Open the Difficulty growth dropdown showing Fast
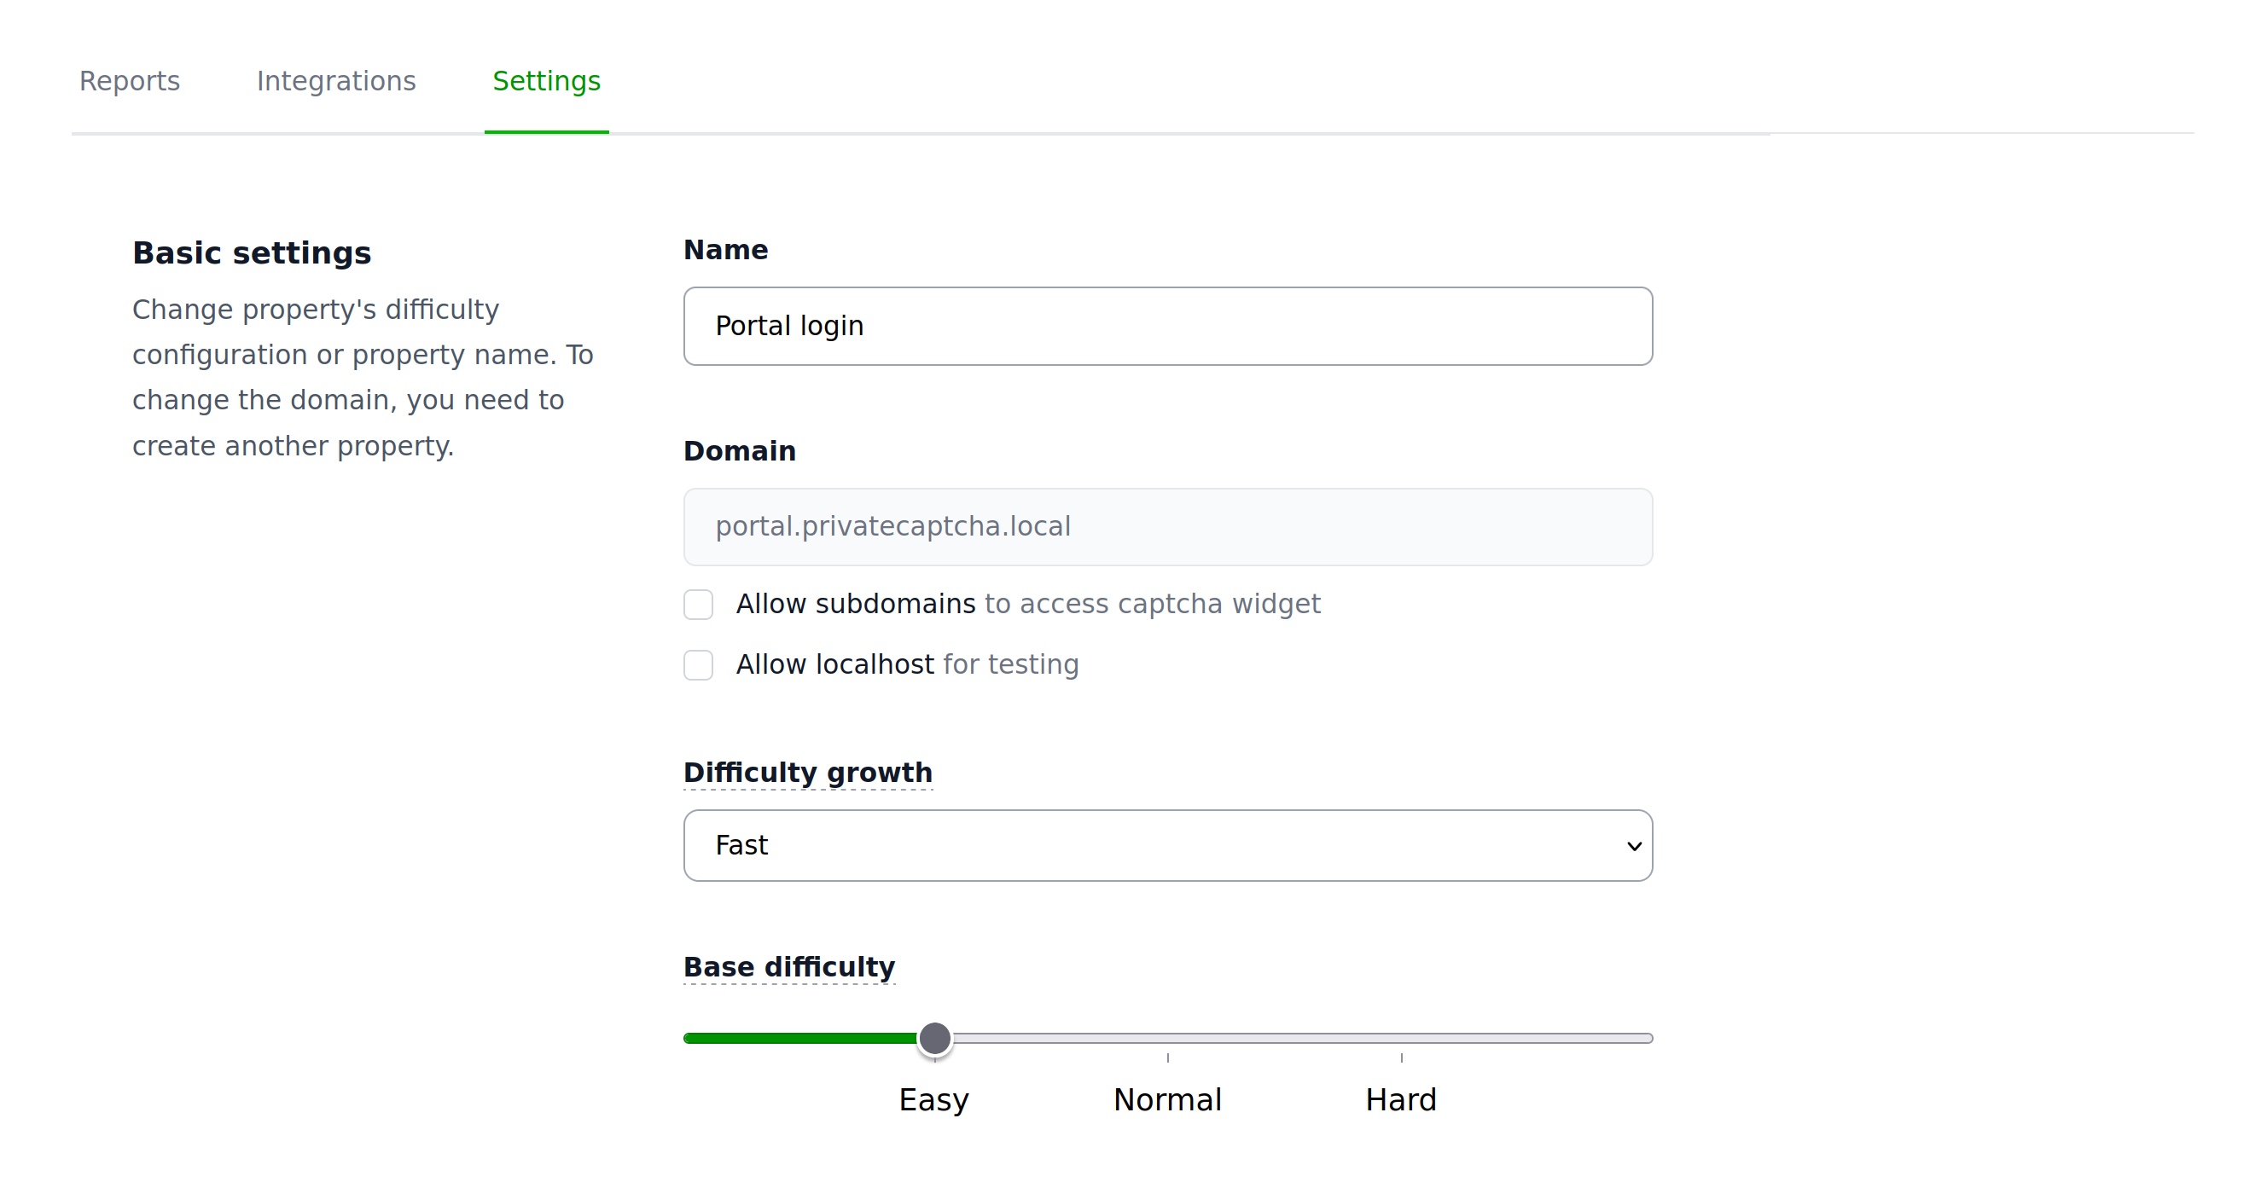The height and width of the screenshot is (1182, 2244). (1167, 845)
